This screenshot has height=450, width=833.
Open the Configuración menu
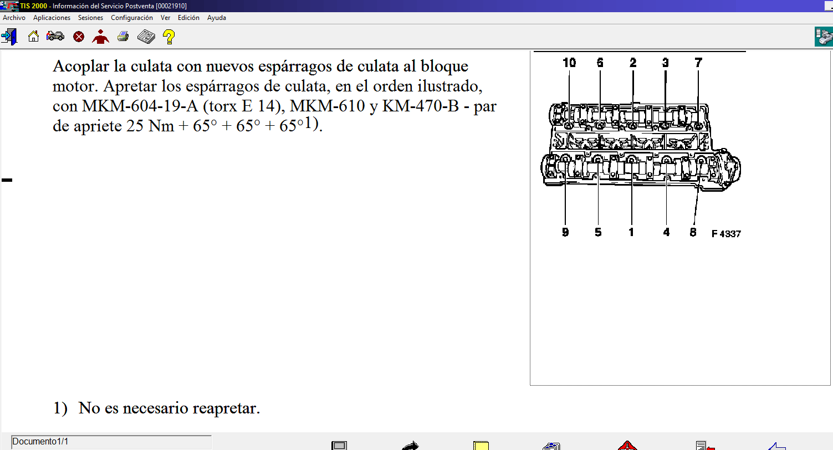pos(132,18)
